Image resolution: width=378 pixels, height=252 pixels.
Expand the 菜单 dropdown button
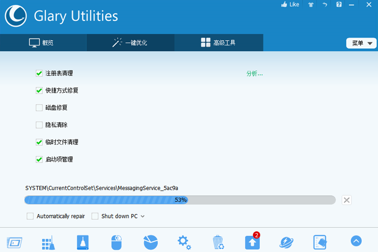(361, 43)
